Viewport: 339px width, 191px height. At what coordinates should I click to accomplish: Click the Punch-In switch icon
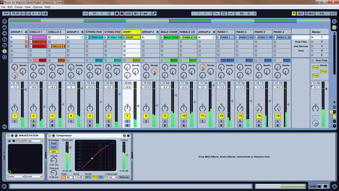tap(217, 14)
